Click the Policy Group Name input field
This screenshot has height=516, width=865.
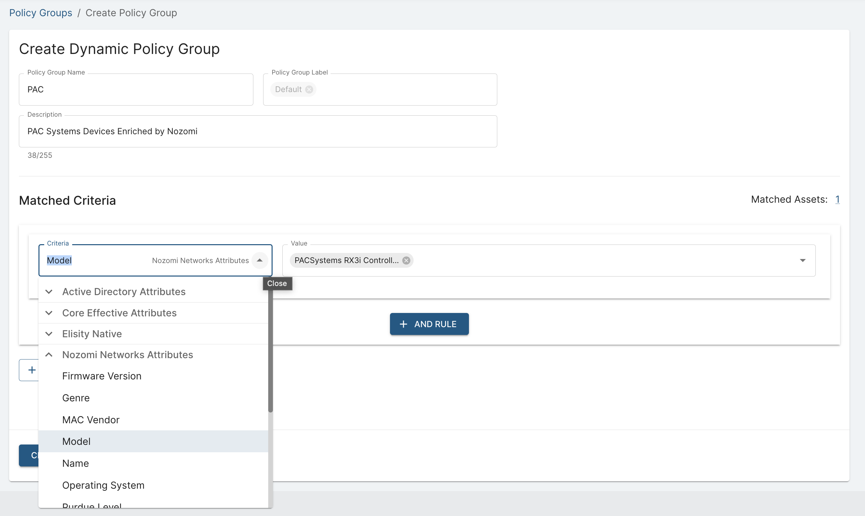tap(136, 89)
